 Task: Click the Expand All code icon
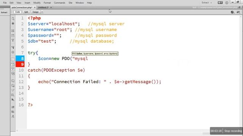coord(13,40)
